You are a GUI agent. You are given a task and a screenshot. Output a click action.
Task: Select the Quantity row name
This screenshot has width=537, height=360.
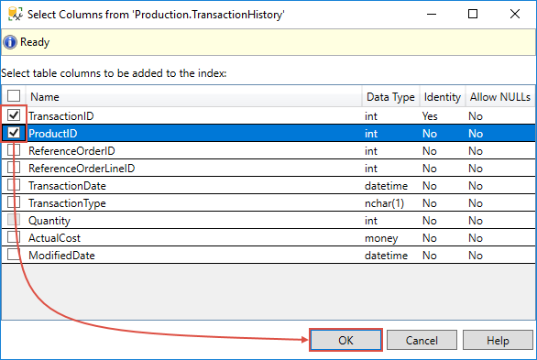(x=49, y=221)
